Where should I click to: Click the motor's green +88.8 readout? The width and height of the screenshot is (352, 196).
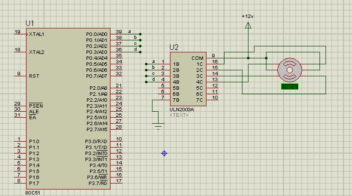coord(289,86)
